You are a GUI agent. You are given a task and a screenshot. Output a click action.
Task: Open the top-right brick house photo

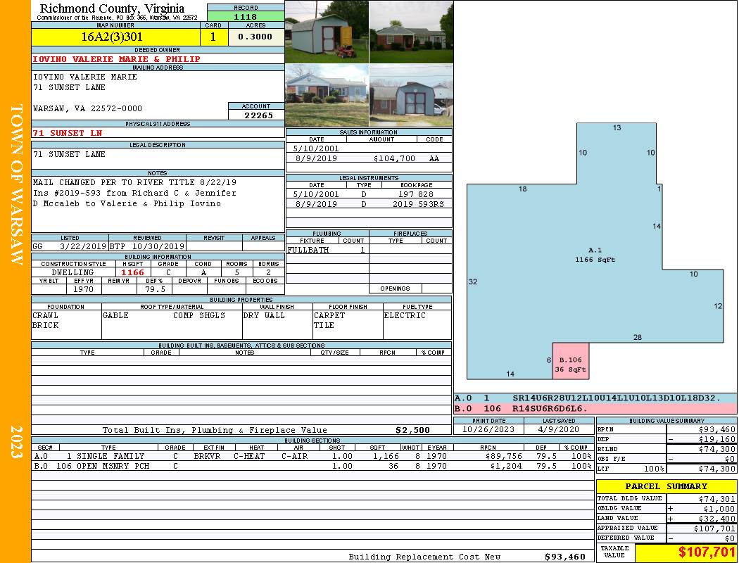[410, 32]
